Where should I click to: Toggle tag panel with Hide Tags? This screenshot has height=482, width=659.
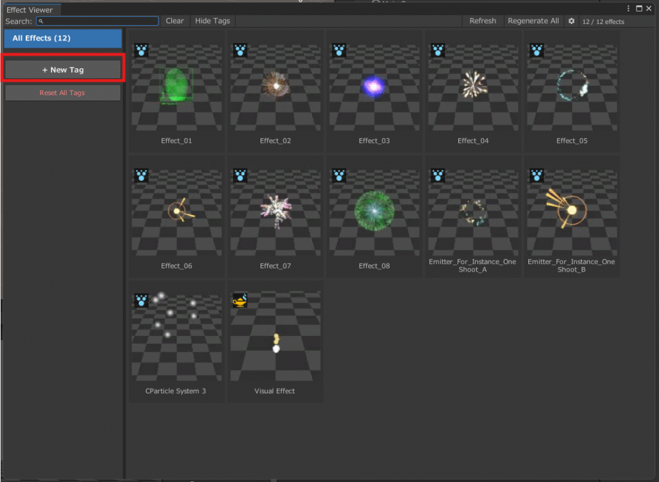point(212,21)
